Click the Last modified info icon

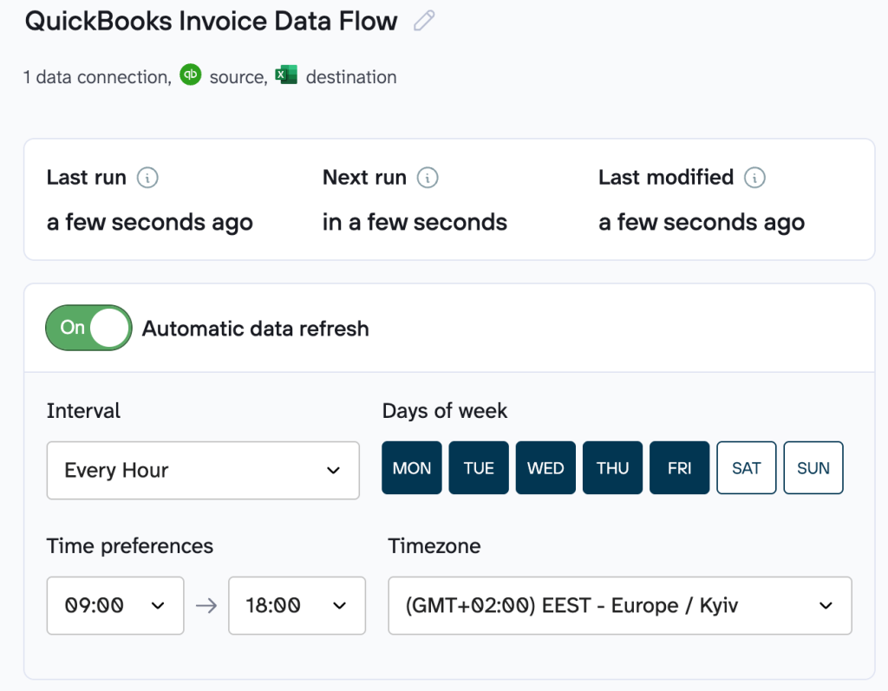click(x=755, y=178)
